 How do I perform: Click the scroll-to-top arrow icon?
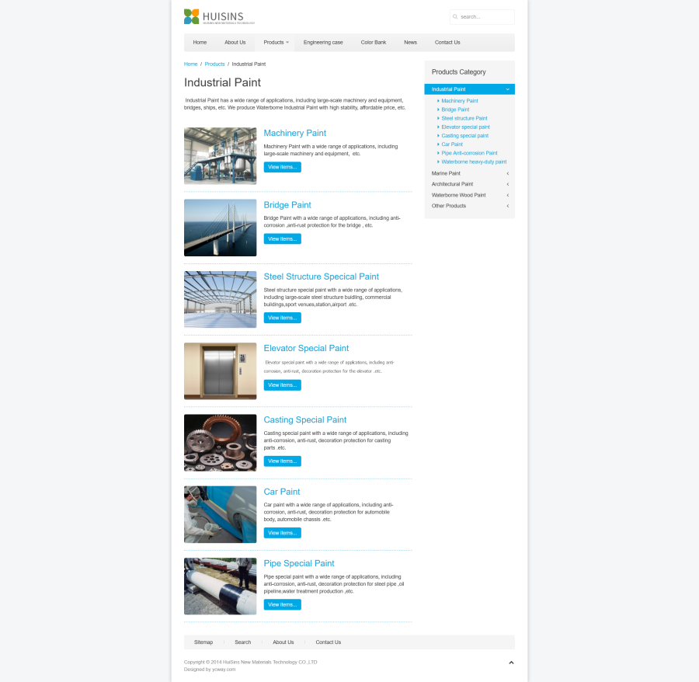coord(511,663)
